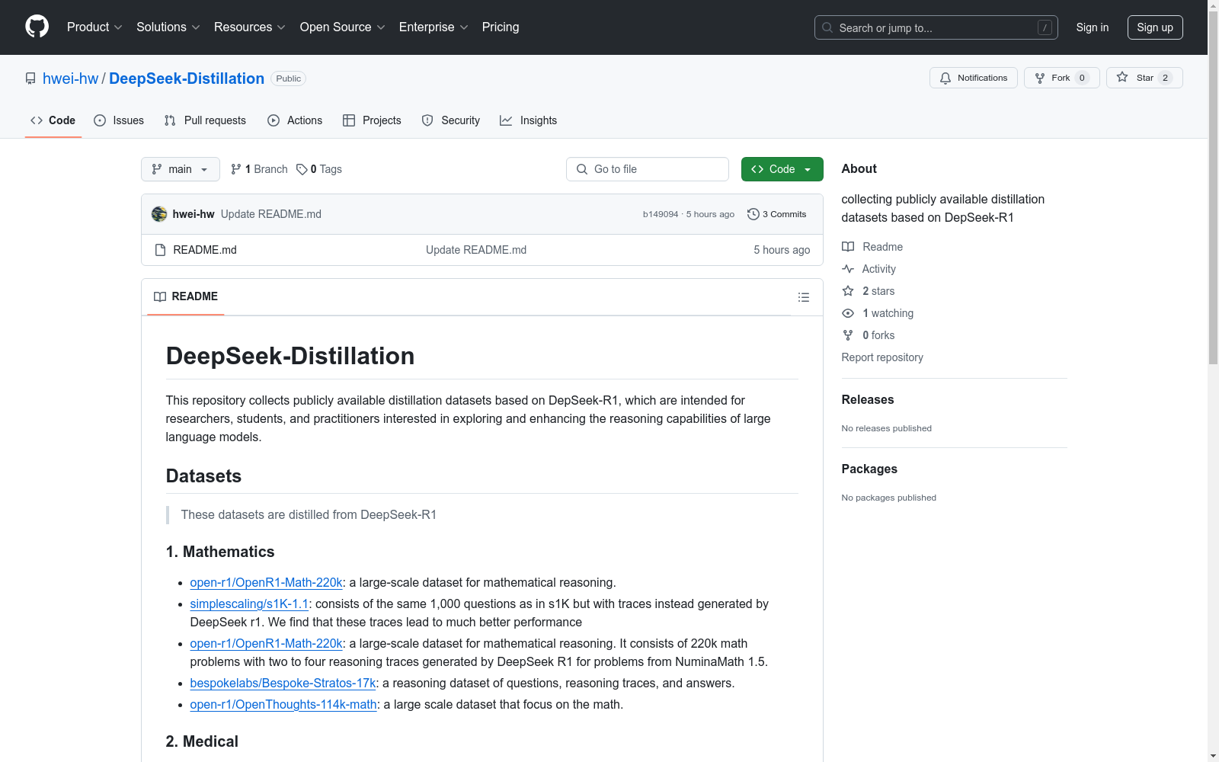This screenshot has height=762, width=1219.
Task: Click the eye icon beside watching
Action: pos(848,313)
